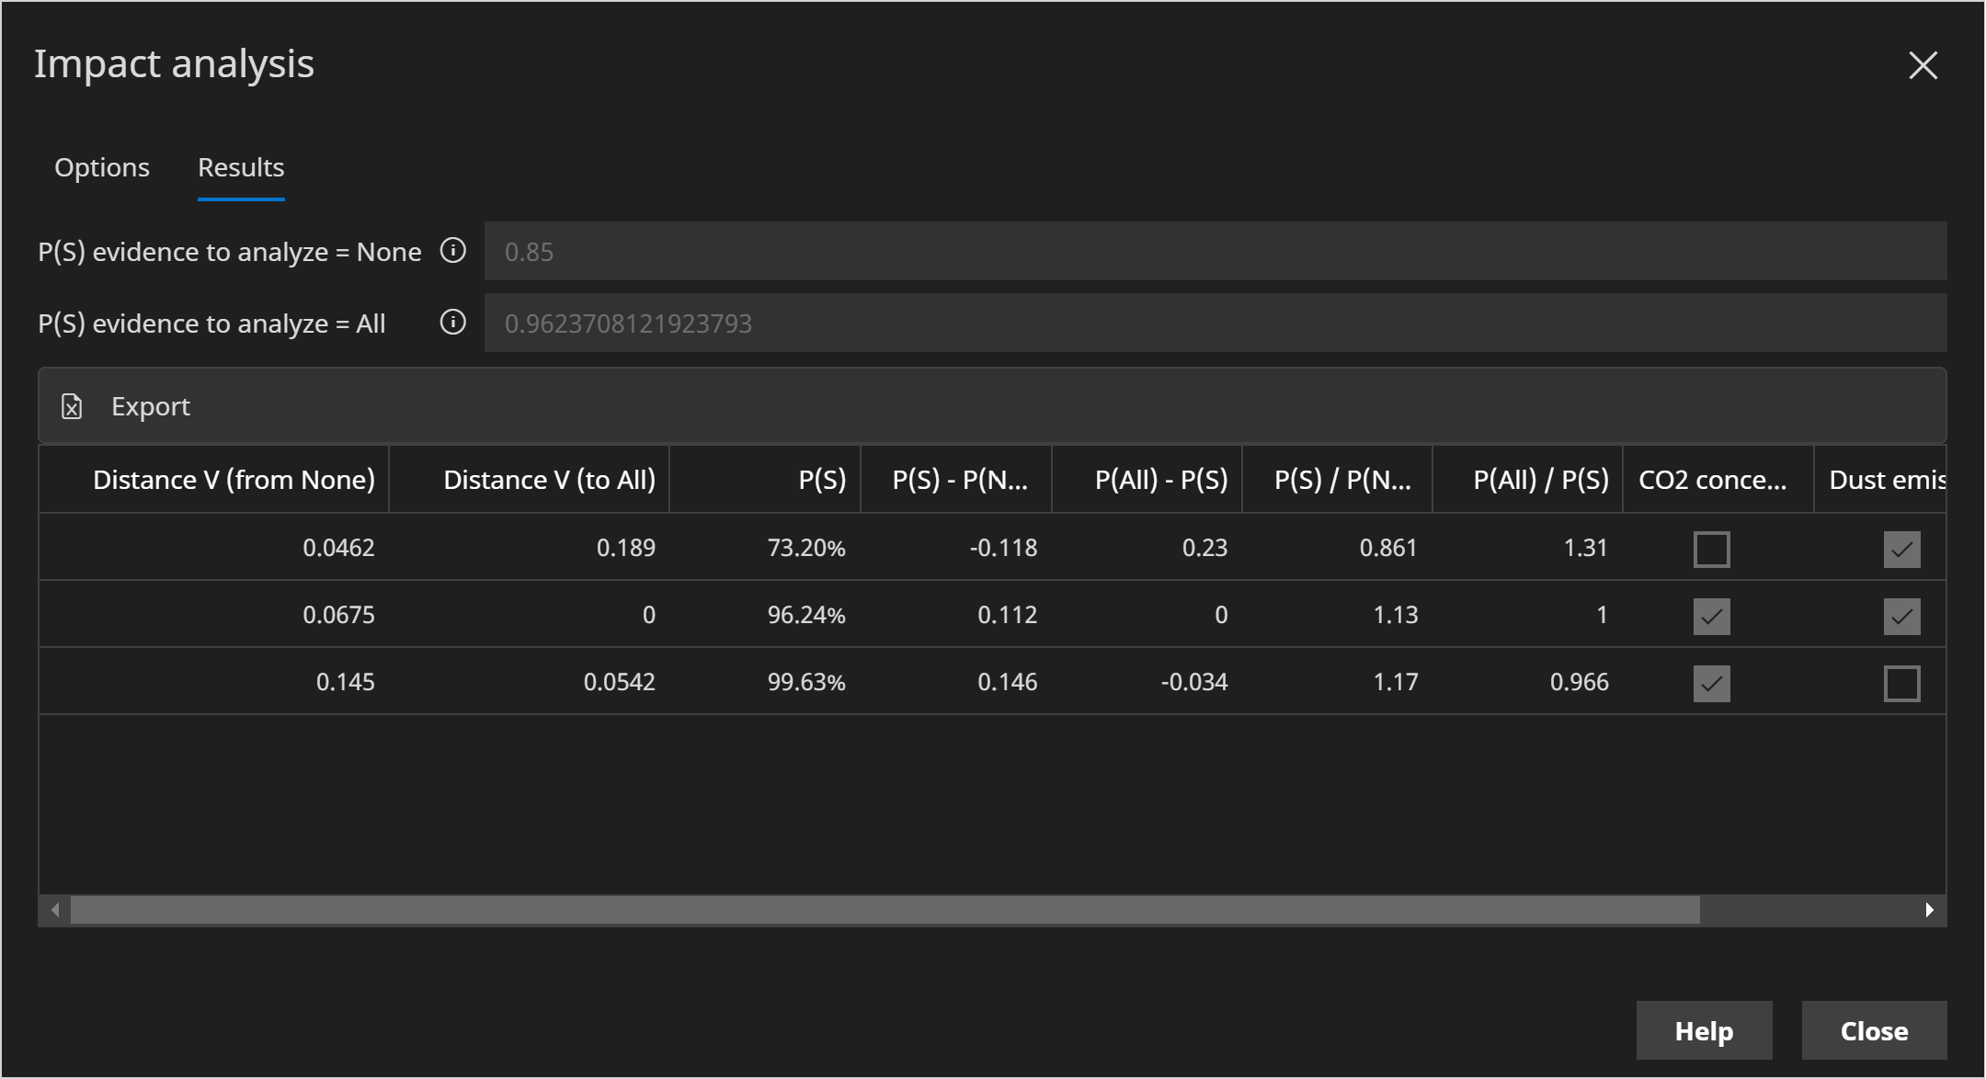Click the left scroll arrow of table
The width and height of the screenshot is (1986, 1079).
pos(55,910)
